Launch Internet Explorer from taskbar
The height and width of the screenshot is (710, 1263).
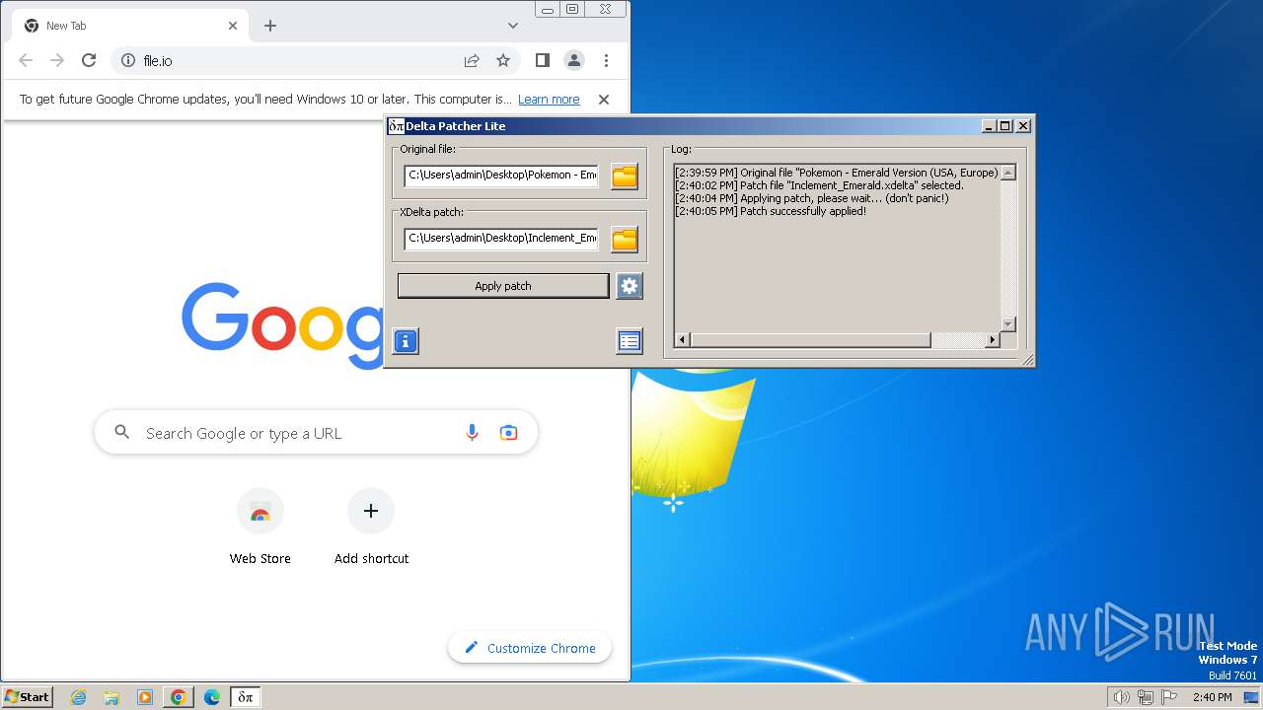click(78, 697)
